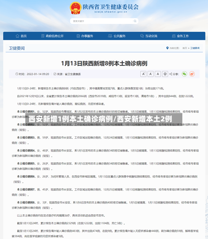208x239 pixels.
Task: Click the sxwjw.shaanxi.gov.cn URL text
Action: pos(111,12)
